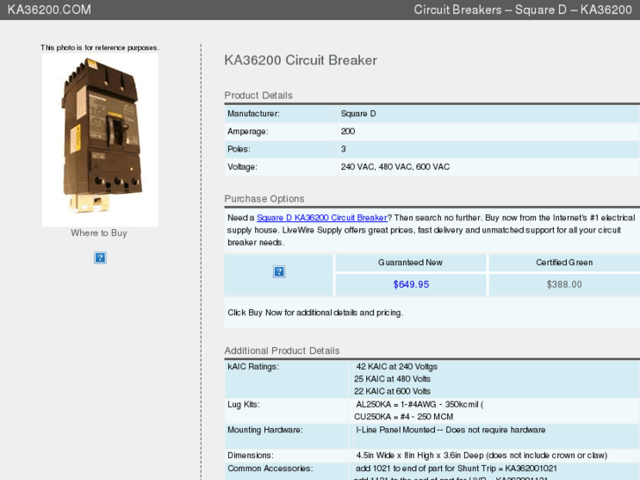Viewport: 640px width, 480px height.
Task: Click the Dimensions: label
Action: tap(250, 455)
